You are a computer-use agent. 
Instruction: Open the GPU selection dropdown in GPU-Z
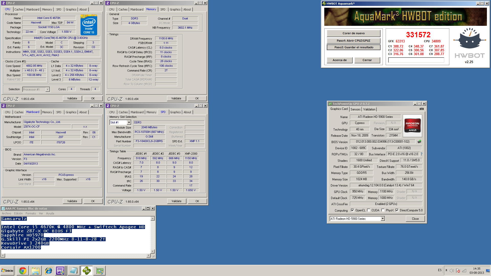383,219
